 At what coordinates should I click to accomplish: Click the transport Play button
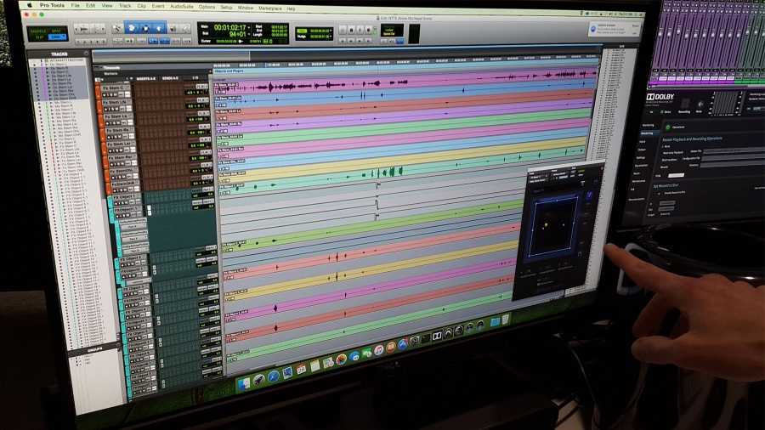click(360, 31)
